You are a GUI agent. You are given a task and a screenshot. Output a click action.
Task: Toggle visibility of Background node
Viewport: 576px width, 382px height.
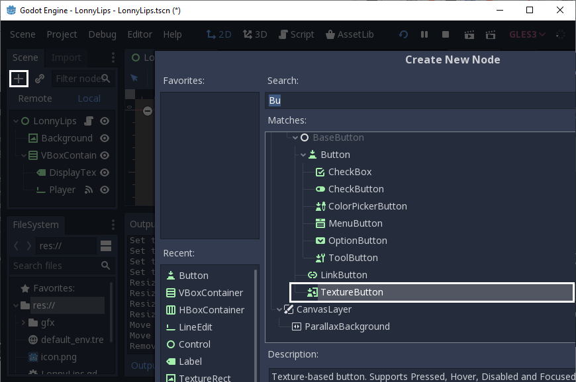(x=105, y=138)
